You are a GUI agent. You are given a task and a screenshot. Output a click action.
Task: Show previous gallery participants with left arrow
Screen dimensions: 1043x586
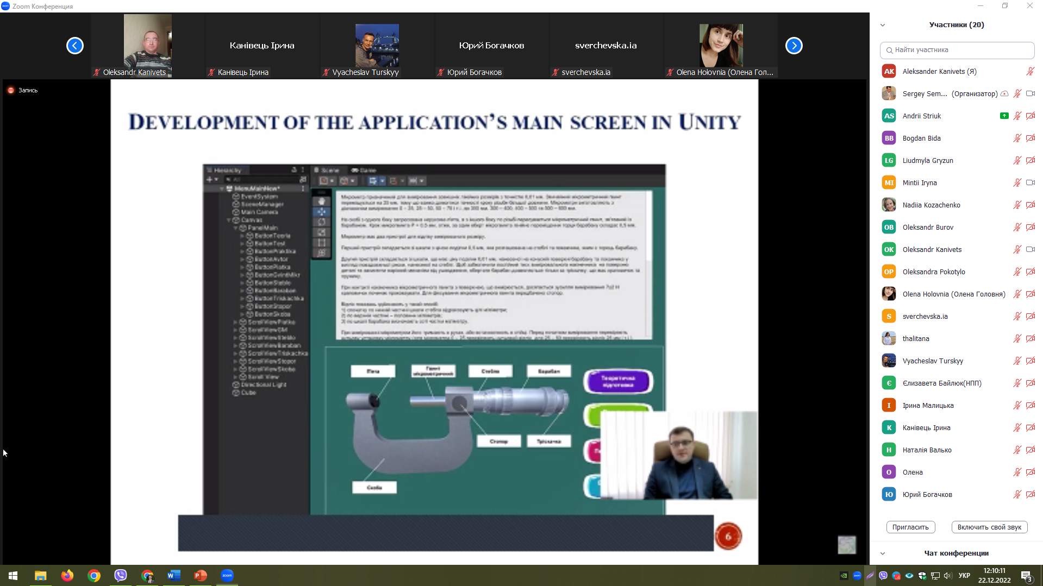75,46
